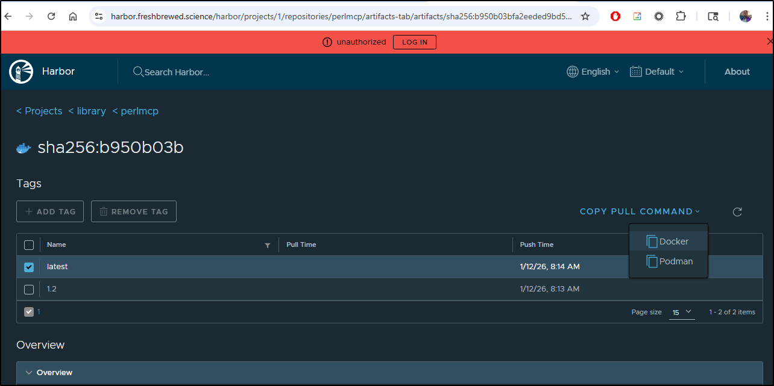Select Docker from pull command menu

668,241
